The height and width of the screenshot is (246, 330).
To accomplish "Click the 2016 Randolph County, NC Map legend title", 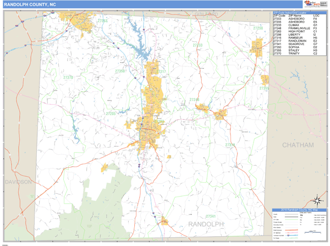I will click(299, 209).
